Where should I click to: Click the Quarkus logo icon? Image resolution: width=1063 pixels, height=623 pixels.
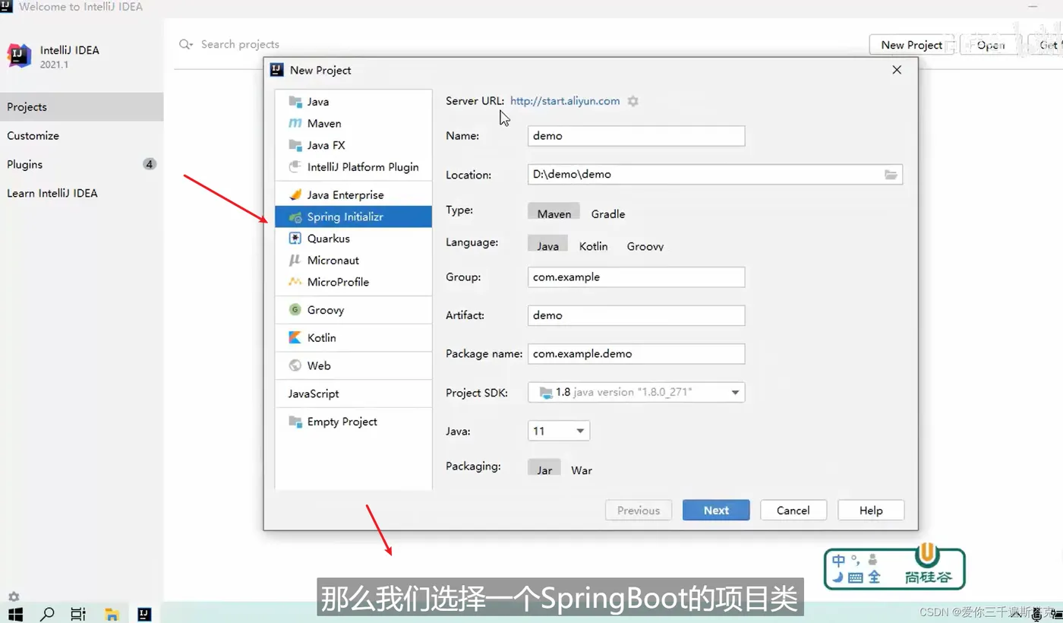[295, 239]
